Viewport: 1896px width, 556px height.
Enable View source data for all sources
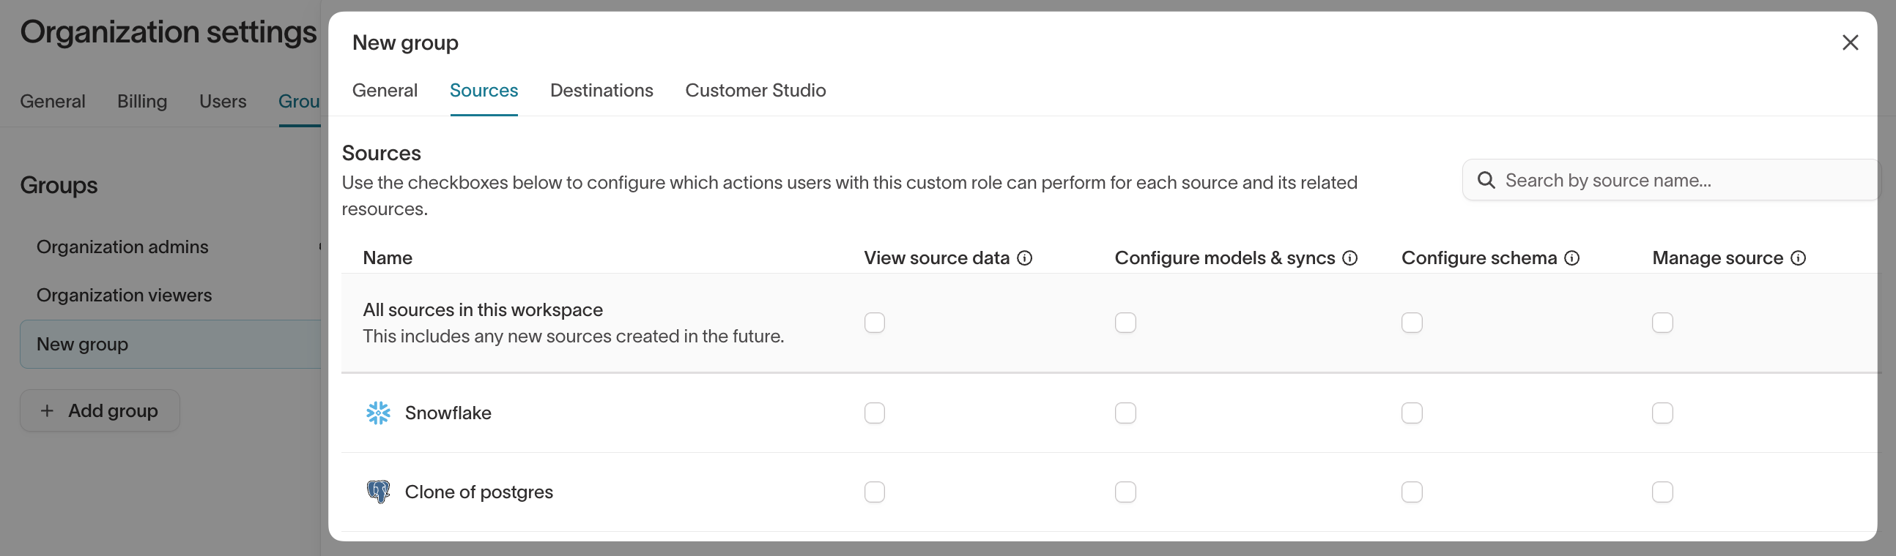[875, 323]
